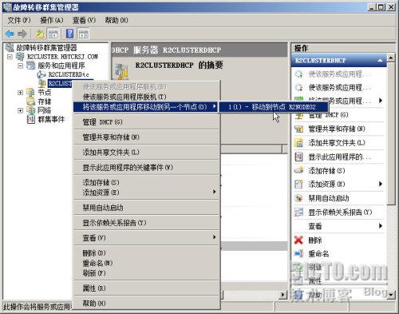
Task: Open 查看(V) submenu in context menu
Action: coord(147,237)
